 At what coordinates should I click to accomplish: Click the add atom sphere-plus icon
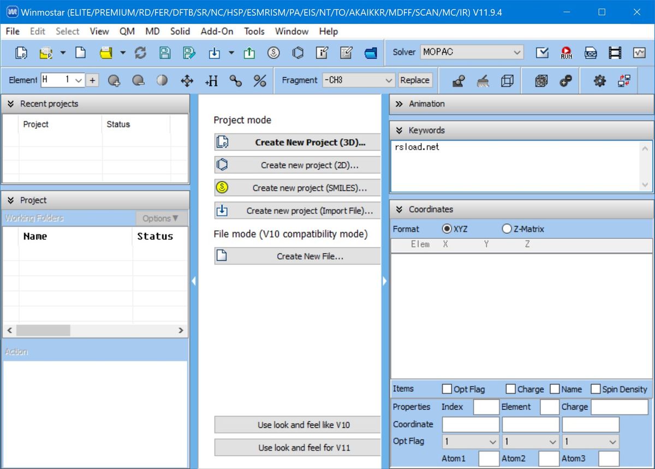click(x=114, y=81)
